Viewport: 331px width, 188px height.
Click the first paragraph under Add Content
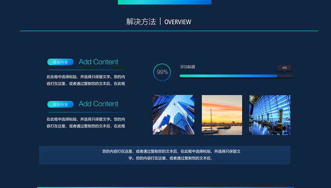pos(85,80)
